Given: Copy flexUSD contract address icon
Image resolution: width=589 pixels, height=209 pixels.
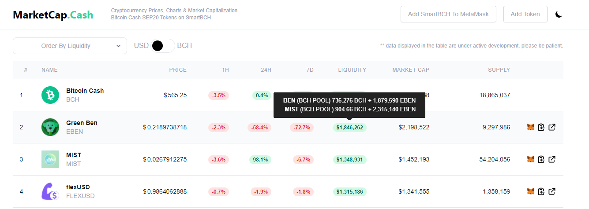Looking at the screenshot, I should pyautogui.click(x=541, y=191).
